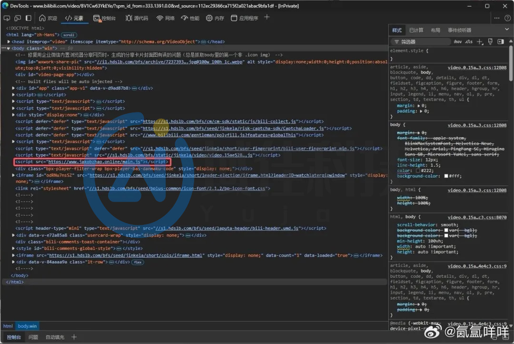Open the 欢迎 (Welcome) tab

[48, 18]
